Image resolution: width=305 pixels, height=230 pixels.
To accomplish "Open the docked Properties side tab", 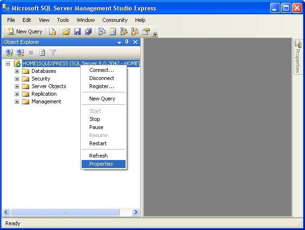I will click(298, 57).
